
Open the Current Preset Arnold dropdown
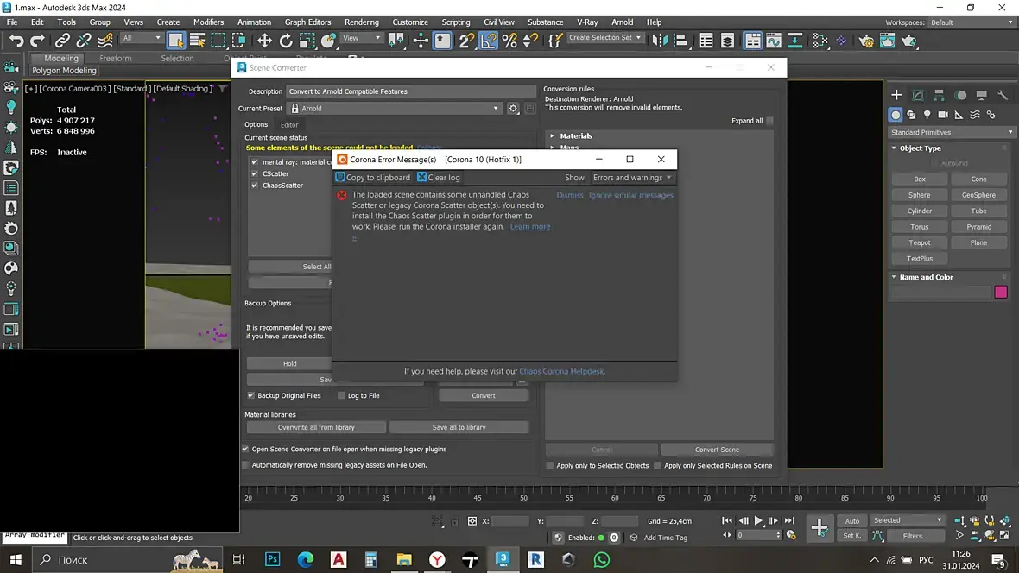pyautogui.click(x=396, y=109)
